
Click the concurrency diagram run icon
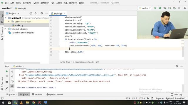(174, 8)
